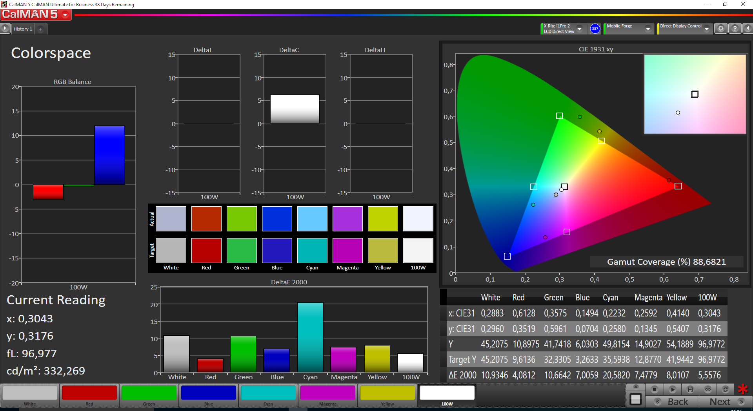Select the Blue pattern swatch in bottom bar
Image resolution: width=753 pixels, height=411 pixels.
click(x=209, y=396)
